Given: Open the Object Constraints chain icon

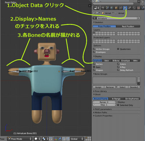Looking at the screenshot, I should (x=121, y=8).
